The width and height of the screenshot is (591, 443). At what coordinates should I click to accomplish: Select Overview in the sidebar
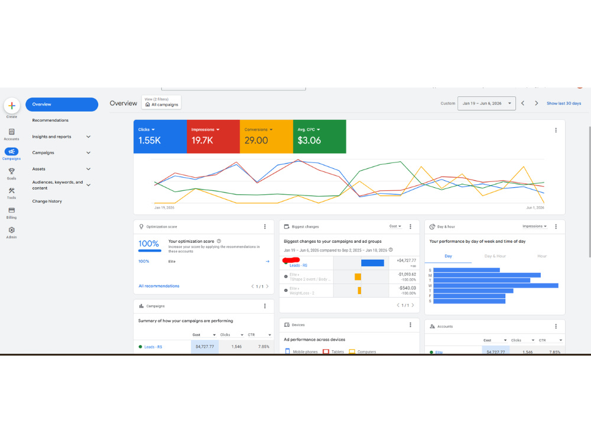click(62, 105)
